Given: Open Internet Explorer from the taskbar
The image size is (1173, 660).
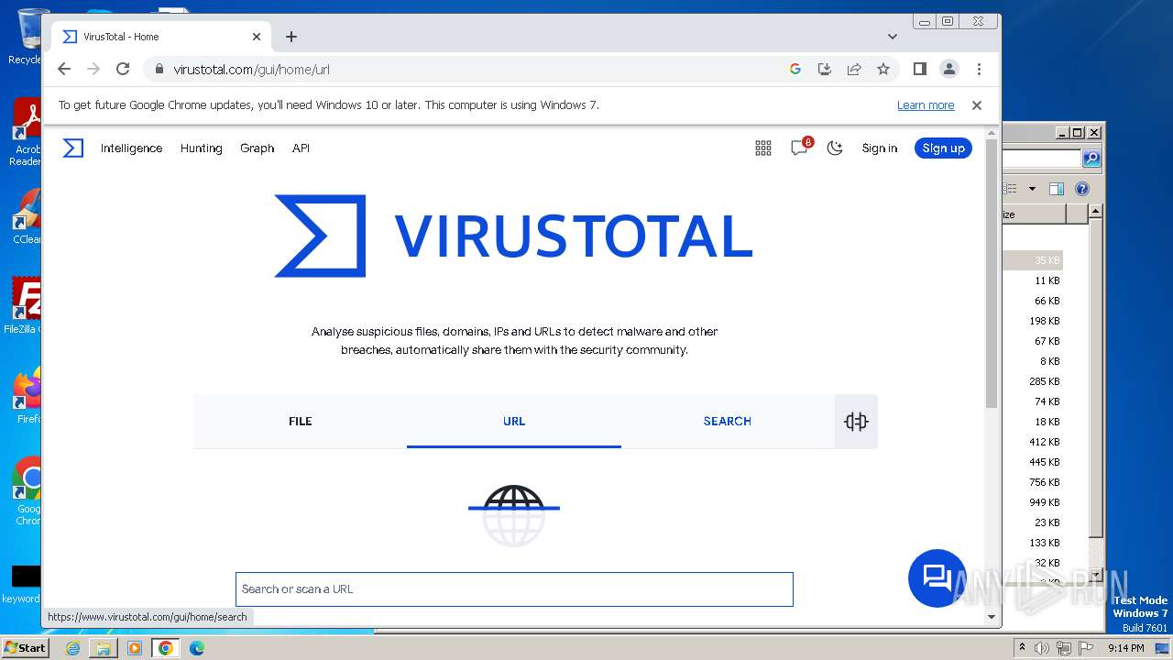Looking at the screenshot, I should tap(72, 648).
